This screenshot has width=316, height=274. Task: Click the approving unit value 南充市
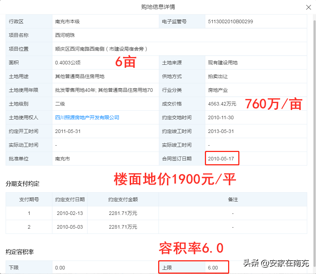coord(63,159)
